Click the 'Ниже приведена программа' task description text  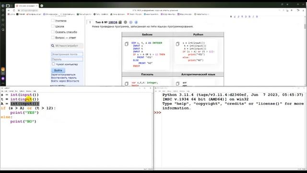(142, 26)
